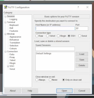Select Default Settings in sessions list
The height and width of the screenshot is (98, 94).
pos(44,54)
